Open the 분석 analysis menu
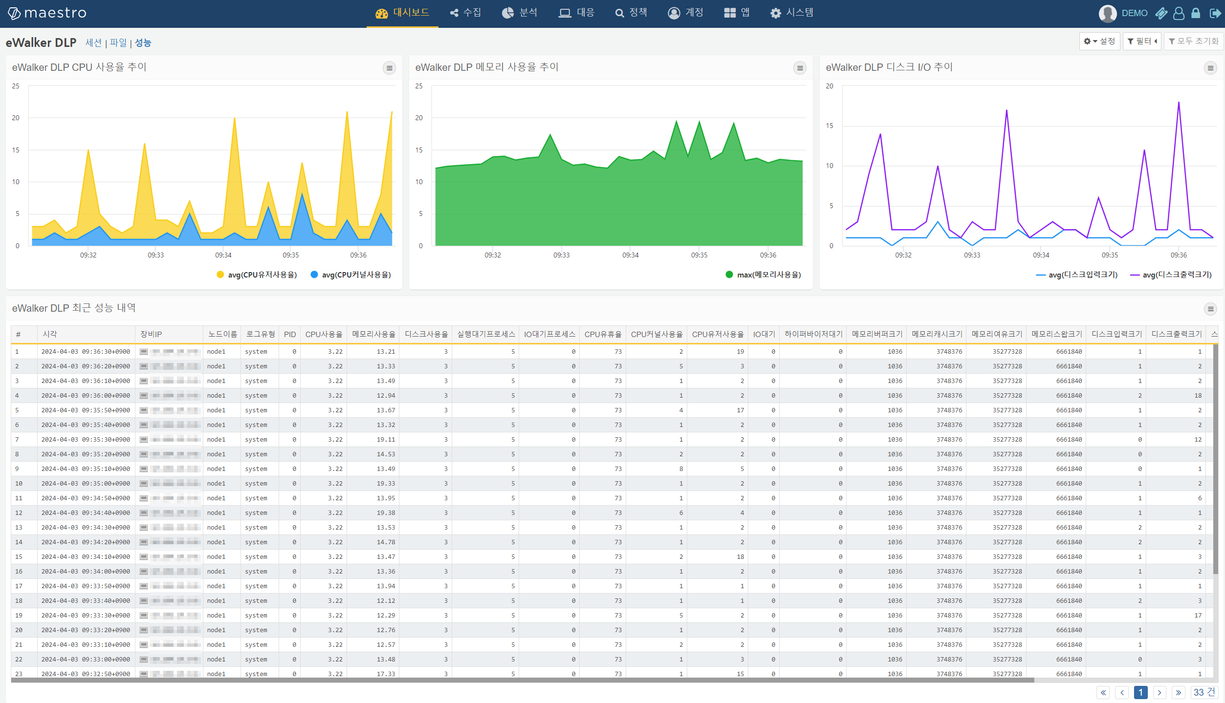Image resolution: width=1225 pixels, height=703 pixels. 520,13
